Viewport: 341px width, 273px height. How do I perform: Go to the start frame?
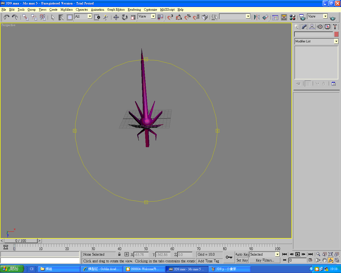click(285, 254)
